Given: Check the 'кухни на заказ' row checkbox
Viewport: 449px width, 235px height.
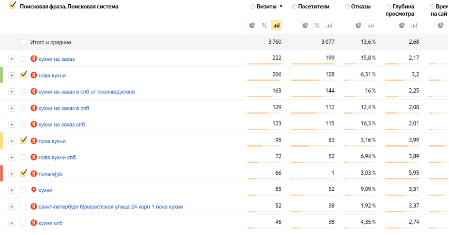Looking at the screenshot, I should [x=23, y=59].
